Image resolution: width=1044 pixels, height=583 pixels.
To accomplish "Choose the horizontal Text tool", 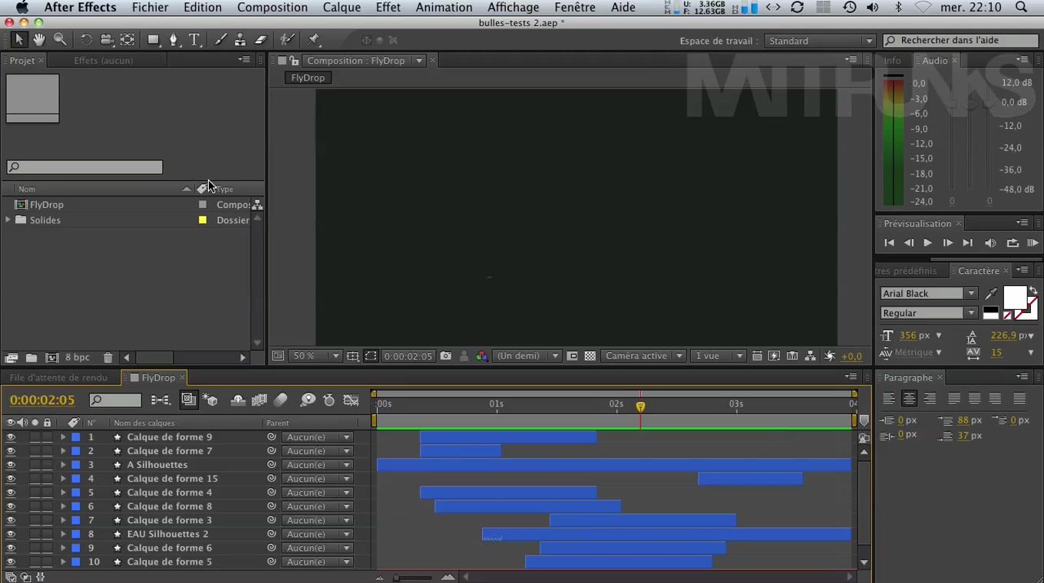I will click(194, 40).
